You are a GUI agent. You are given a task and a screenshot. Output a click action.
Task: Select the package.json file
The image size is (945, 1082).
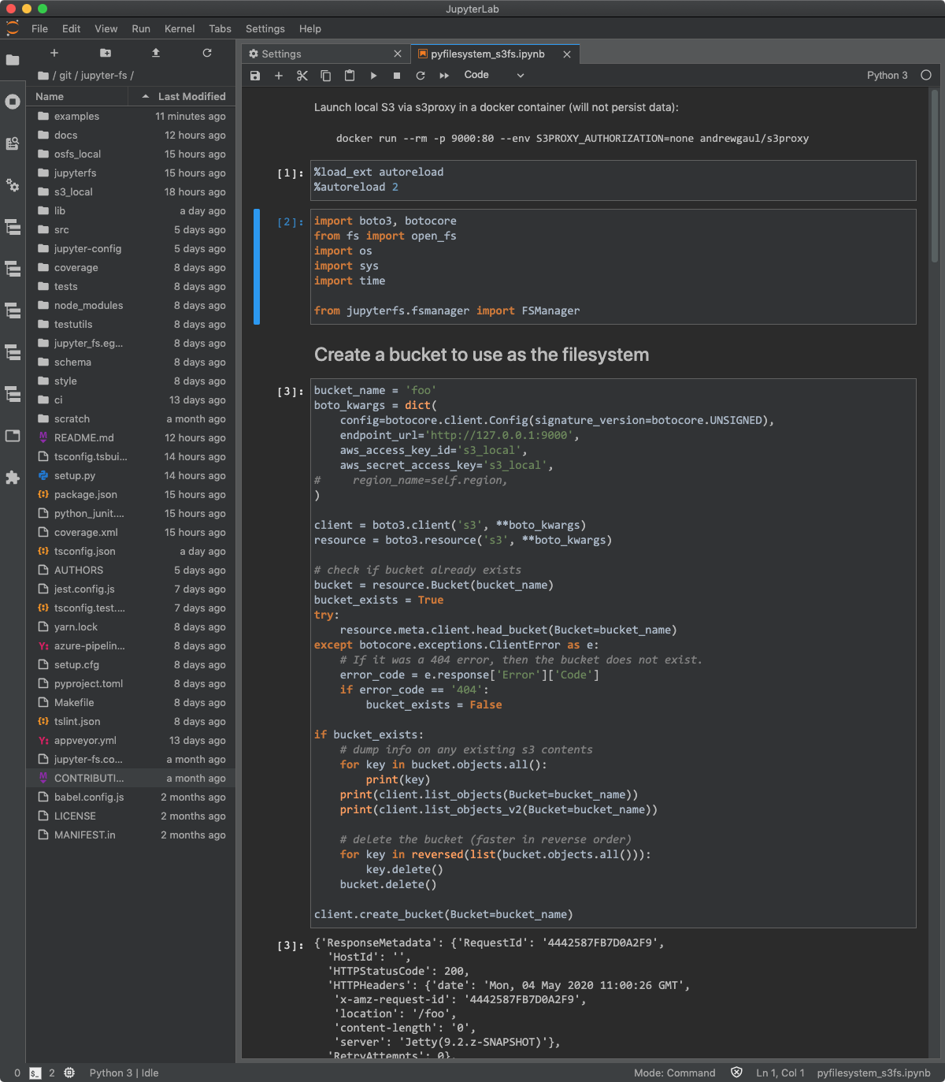pyautogui.click(x=131, y=494)
